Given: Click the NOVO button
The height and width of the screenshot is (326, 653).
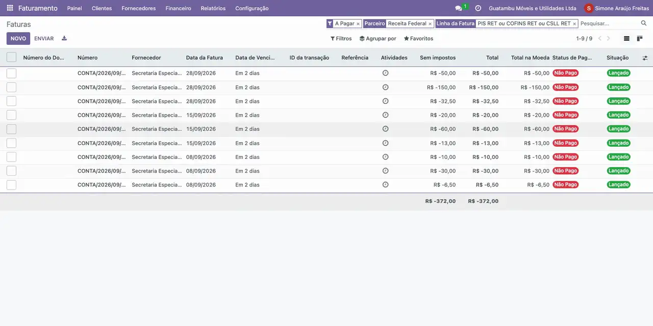Looking at the screenshot, I should 18,39.
